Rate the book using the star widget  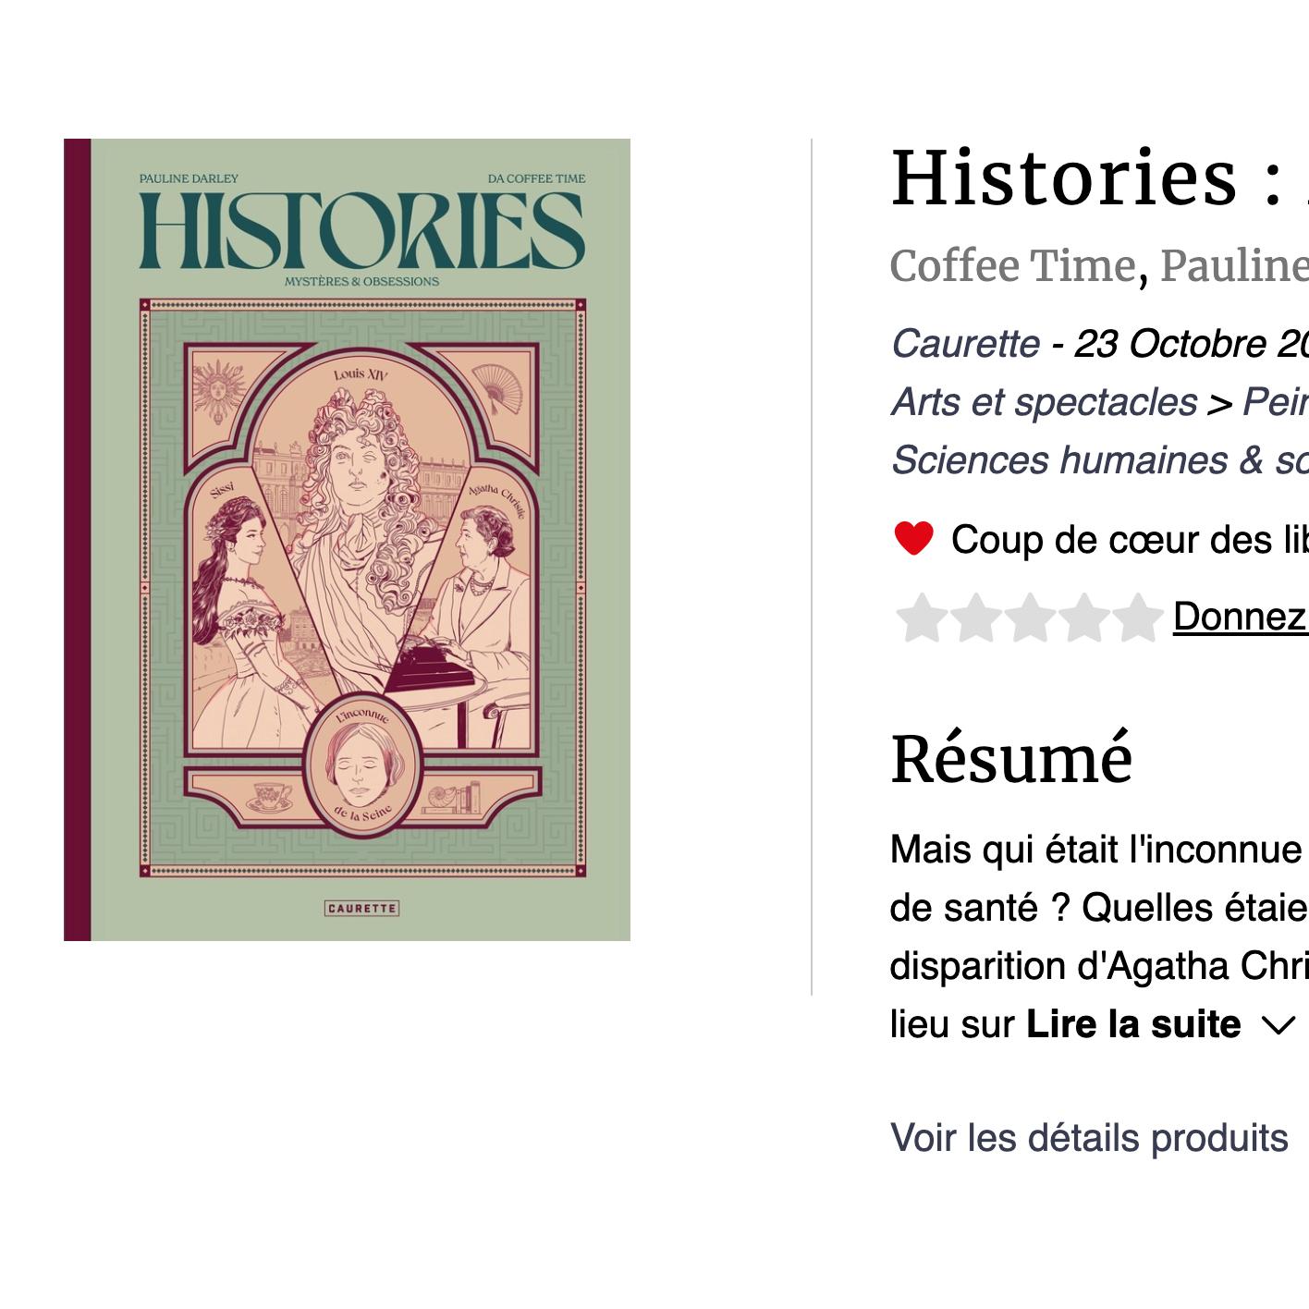1029,618
